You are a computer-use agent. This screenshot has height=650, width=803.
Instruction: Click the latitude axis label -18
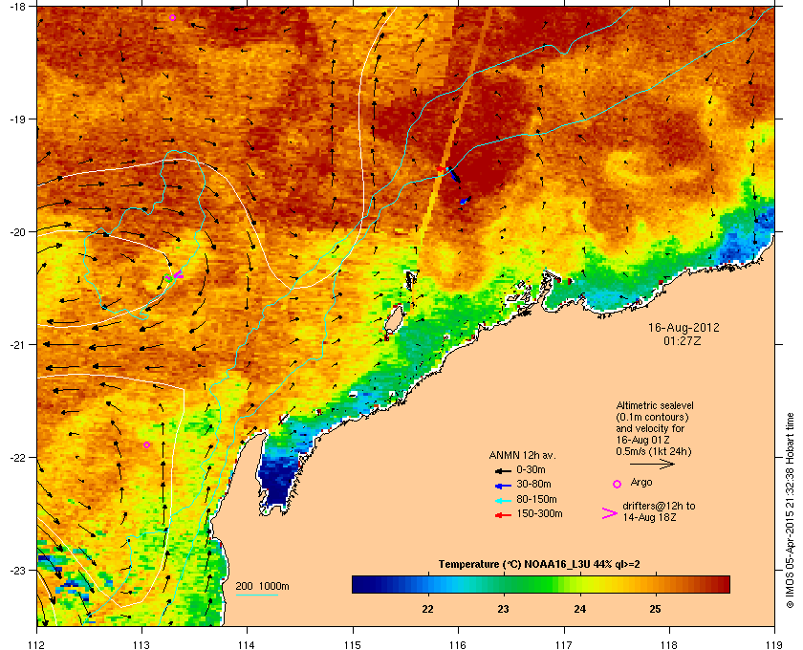click(17, 6)
